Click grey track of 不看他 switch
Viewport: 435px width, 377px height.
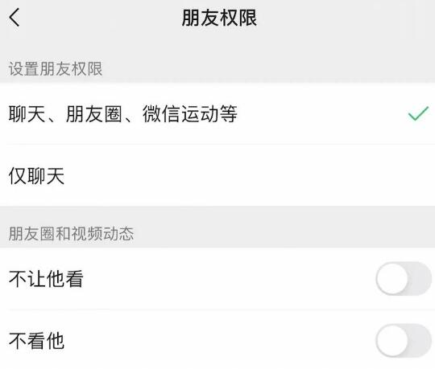tap(420, 341)
